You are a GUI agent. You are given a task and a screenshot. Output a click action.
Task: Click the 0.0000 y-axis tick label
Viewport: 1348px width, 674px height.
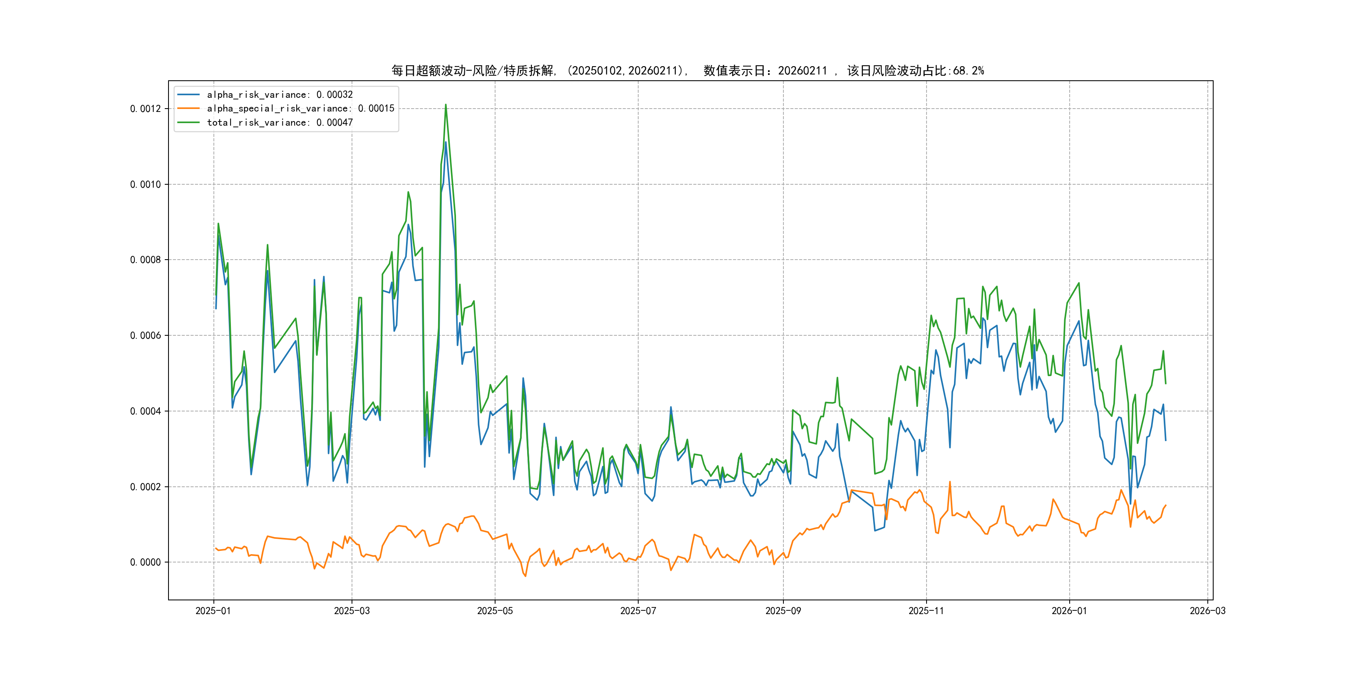click(146, 562)
